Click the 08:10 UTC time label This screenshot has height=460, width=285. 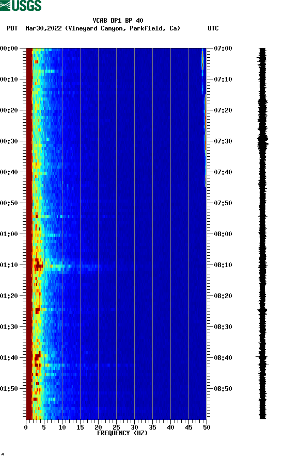coord(223,265)
